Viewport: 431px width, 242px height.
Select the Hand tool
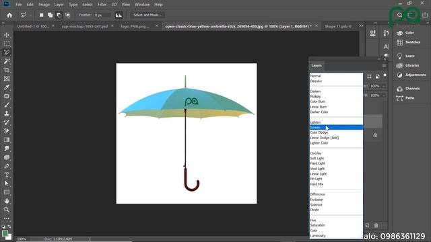(7, 201)
